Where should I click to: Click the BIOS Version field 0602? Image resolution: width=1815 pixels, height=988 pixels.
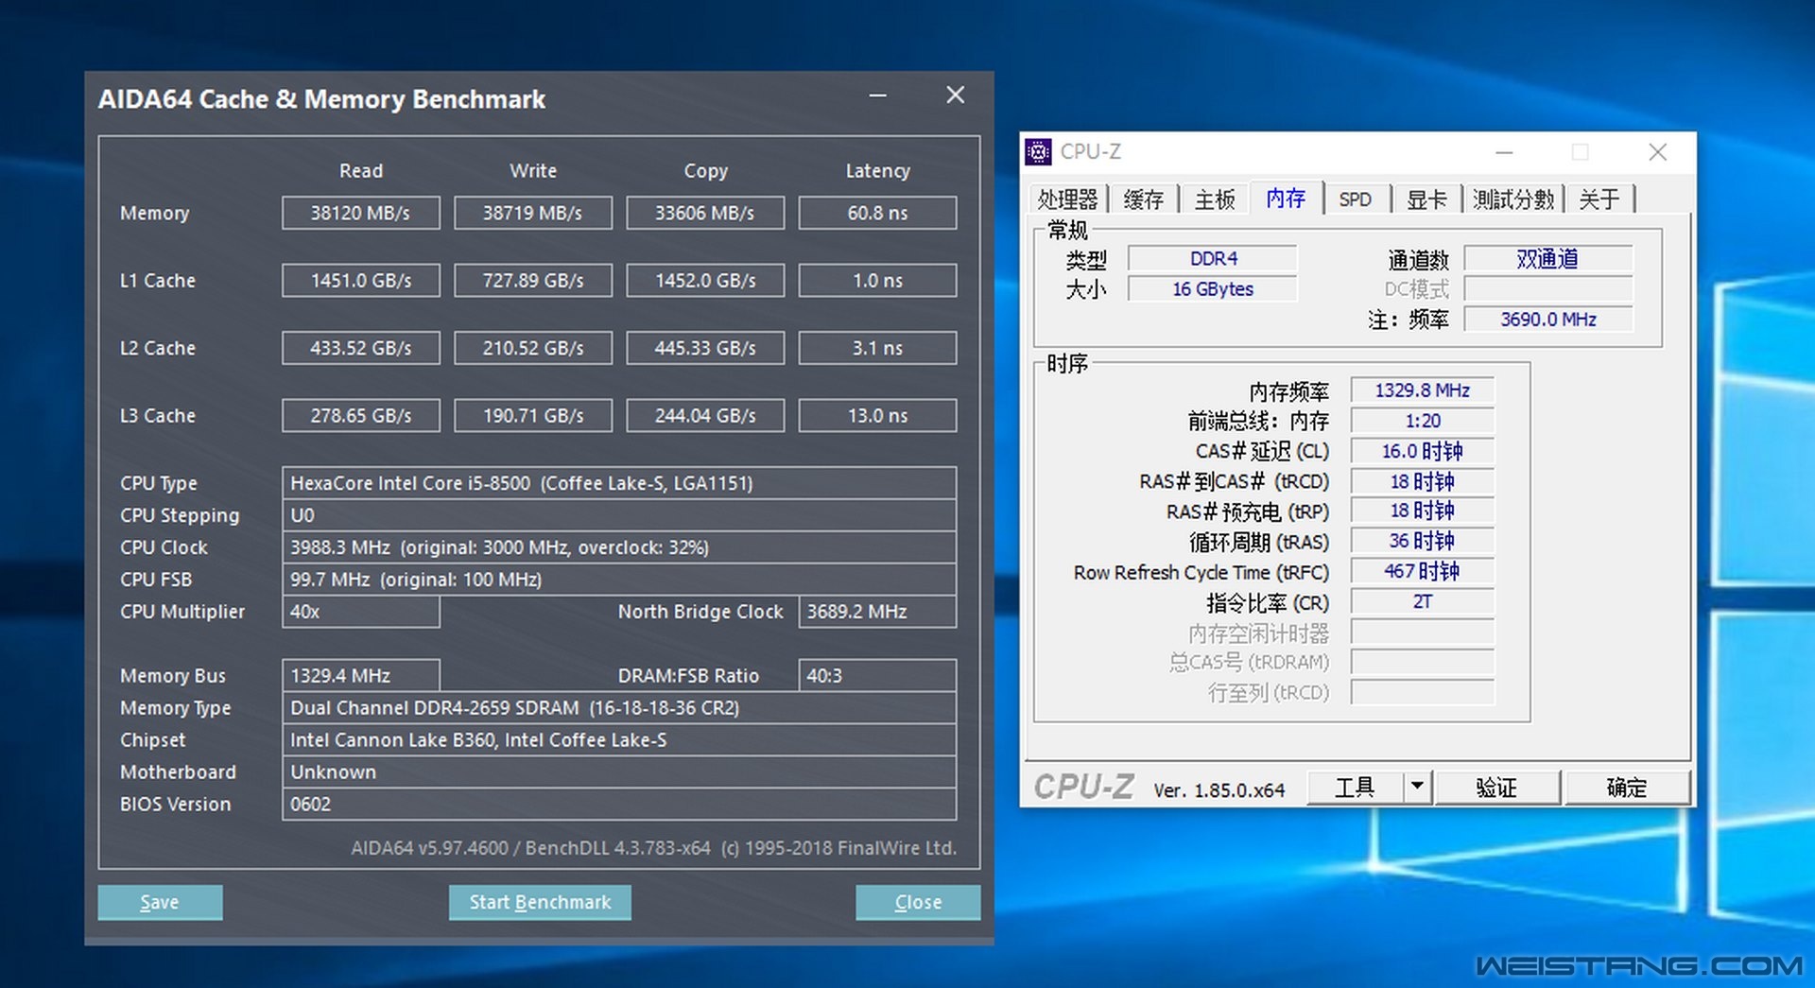[x=619, y=805]
